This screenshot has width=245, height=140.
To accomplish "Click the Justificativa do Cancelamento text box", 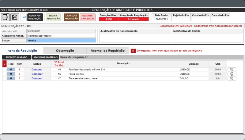I will (x=135, y=38).
